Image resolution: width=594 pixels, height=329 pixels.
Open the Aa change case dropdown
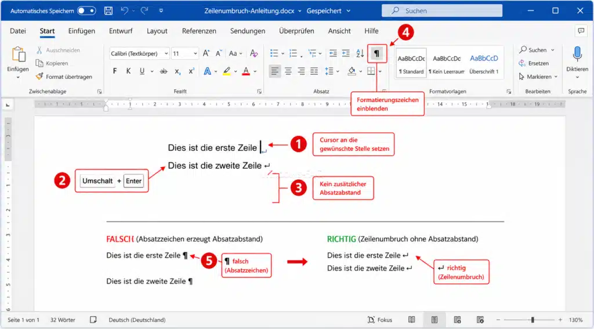(x=236, y=53)
